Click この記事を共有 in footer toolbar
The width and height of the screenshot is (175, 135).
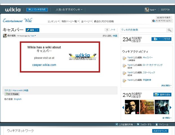[x=124, y=124]
